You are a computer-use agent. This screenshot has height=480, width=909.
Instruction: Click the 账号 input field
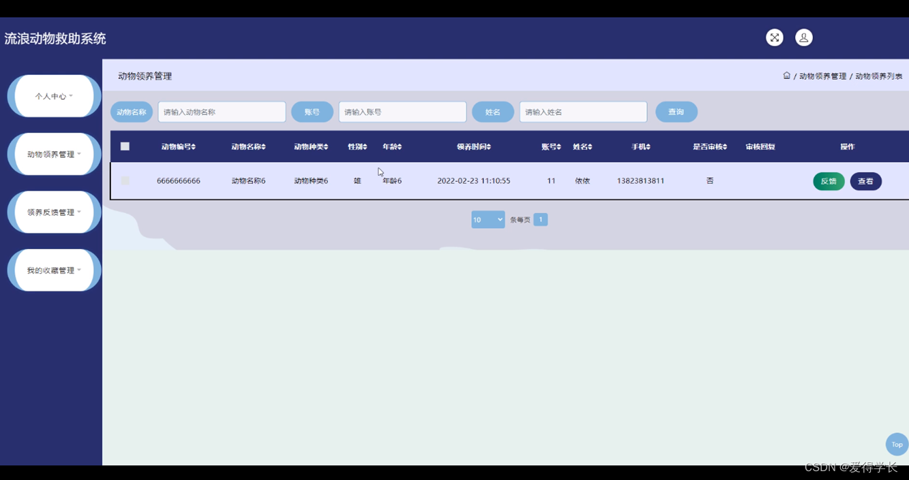(x=402, y=112)
